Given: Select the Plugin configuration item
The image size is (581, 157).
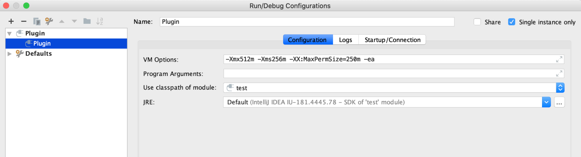Looking at the screenshot, I should [66, 44].
